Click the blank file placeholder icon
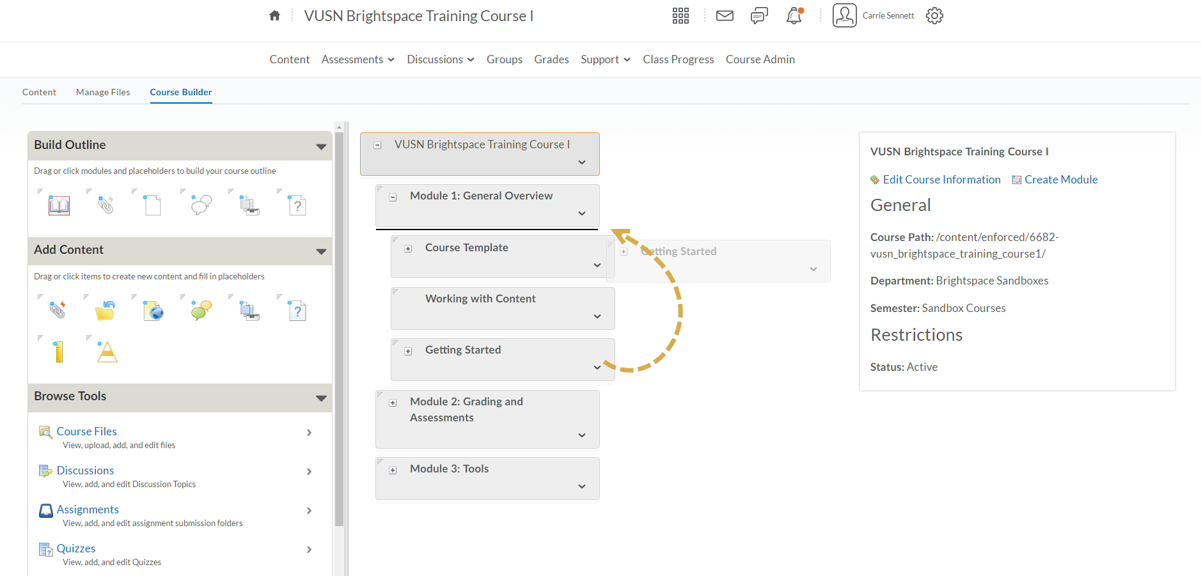The width and height of the screenshot is (1201, 576). (153, 205)
